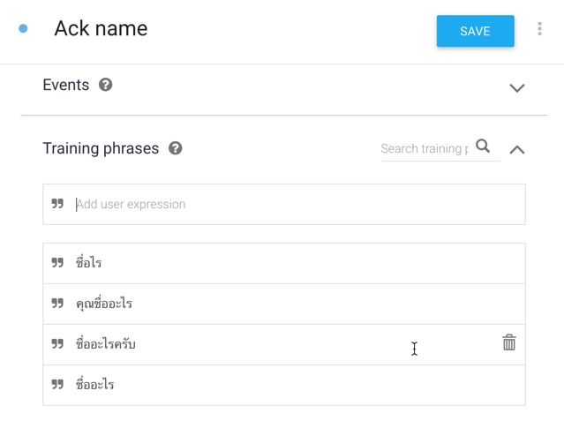Click the search magnifier icon
Viewport: 564px width, 436px height.
tap(483, 147)
